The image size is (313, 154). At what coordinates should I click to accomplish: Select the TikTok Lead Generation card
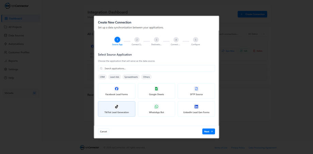[117, 109]
